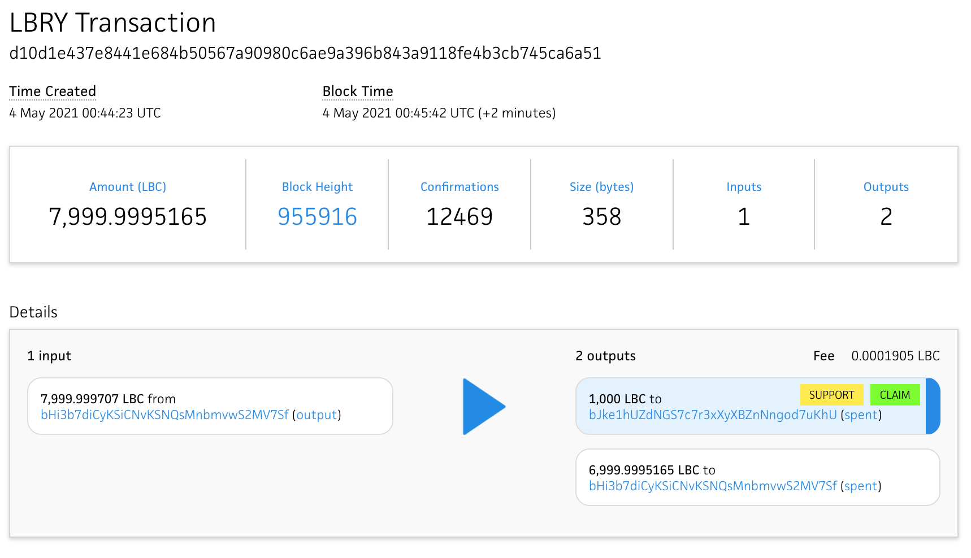Viewport: 971px width, 558px height.
Task: Click the '1 input' label
Action: click(x=49, y=356)
